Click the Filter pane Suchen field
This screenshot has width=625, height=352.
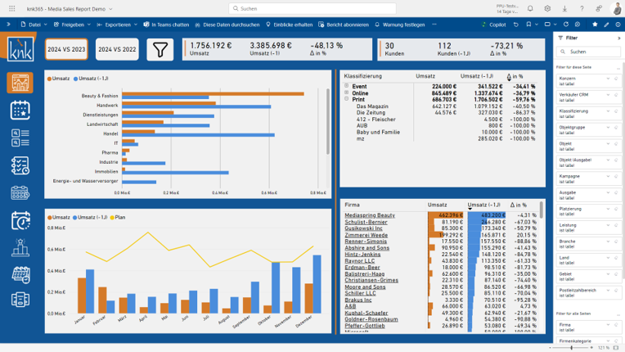pyautogui.click(x=588, y=52)
